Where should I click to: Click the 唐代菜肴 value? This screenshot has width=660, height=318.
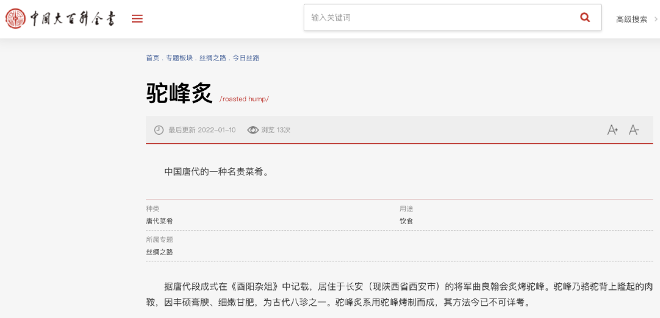(159, 221)
